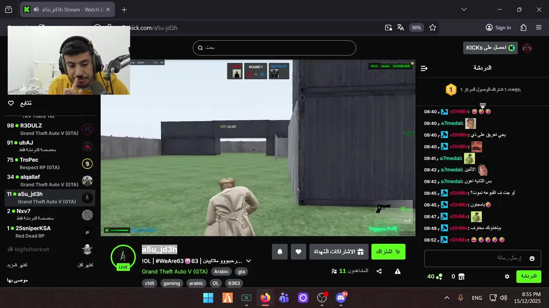The image size is (549, 308).
Task: Collapse the chat panel with the arrow icon
Action: pyautogui.click(x=424, y=68)
